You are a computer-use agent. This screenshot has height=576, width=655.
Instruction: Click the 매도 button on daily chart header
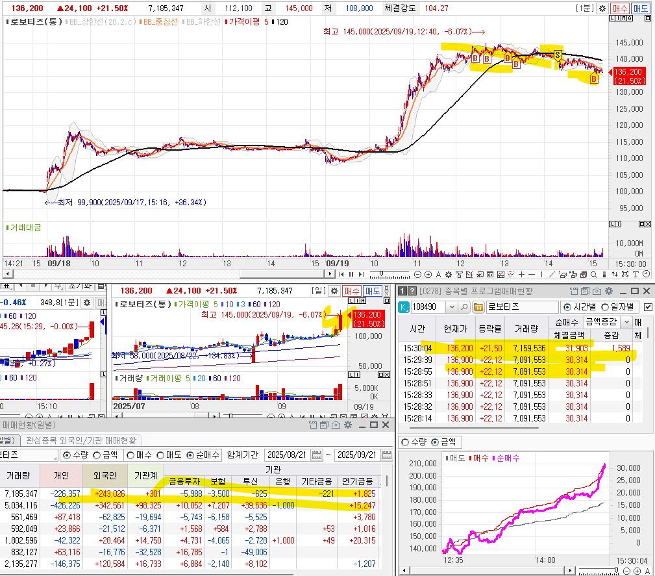(x=372, y=291)
